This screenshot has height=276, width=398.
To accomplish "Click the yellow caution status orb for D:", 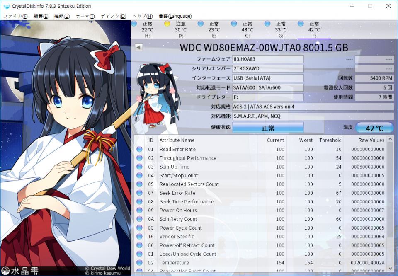I will (x=167, y=24).
